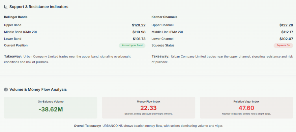Click the Support & Resistance bar chart icon
This screenshot has height=132, width=296.
[6, 7]
